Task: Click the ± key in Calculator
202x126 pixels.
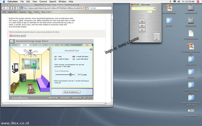Action: (x=142, y=21)
